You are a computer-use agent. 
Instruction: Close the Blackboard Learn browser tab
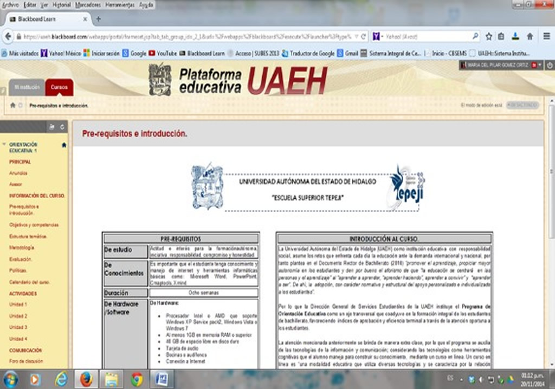pyautogui.click(x=85, y=19)
